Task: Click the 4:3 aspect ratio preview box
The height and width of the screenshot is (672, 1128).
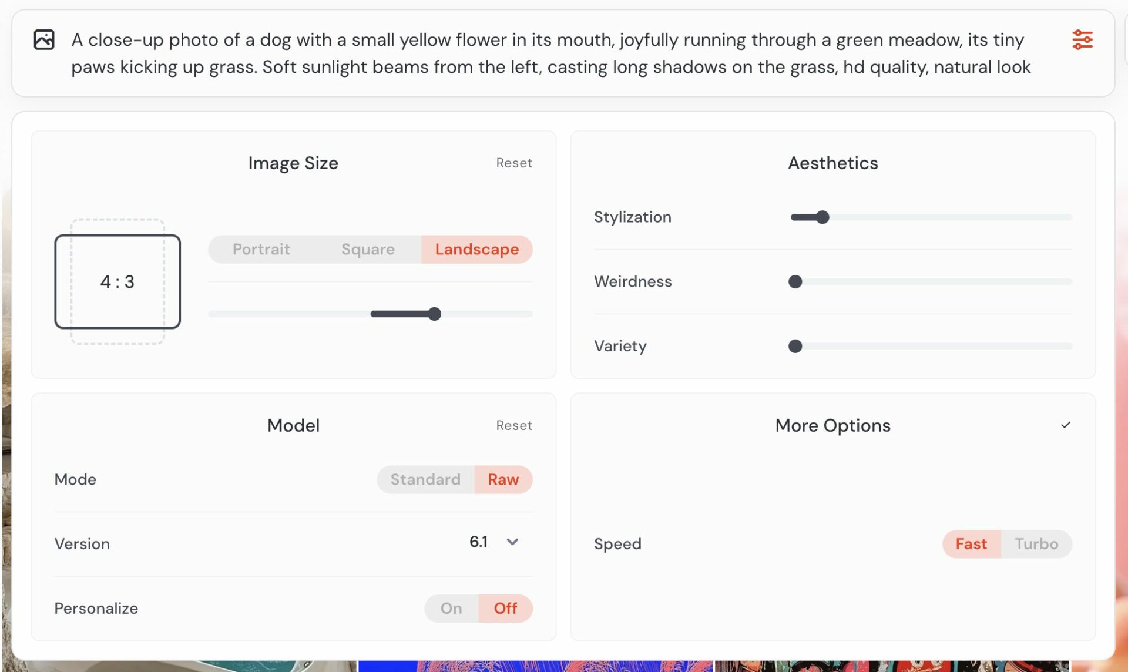Action: click(117, 281)
